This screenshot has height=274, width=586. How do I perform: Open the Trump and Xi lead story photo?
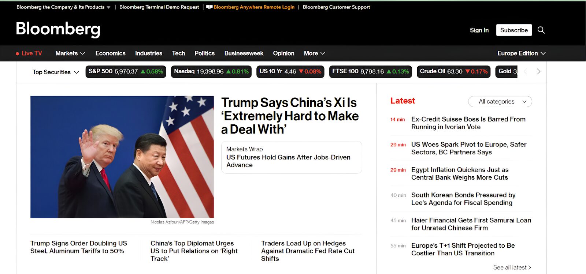[x=122, y=157]
